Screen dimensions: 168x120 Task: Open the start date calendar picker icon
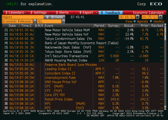pos(137,17)
